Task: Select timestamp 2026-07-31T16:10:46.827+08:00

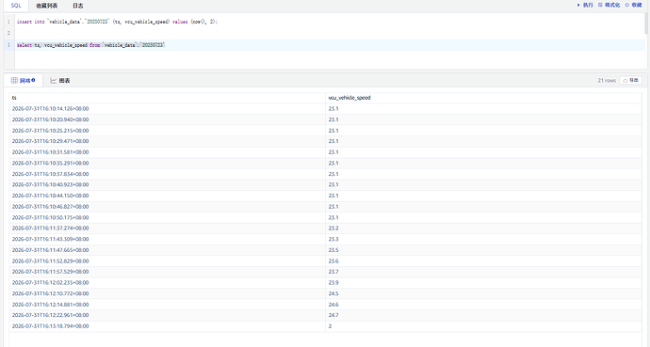Action: coord(50,206)
